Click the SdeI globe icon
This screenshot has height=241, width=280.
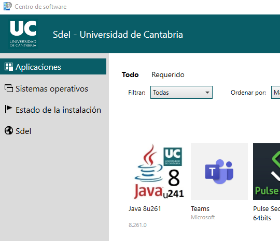[x=9, y=130]
